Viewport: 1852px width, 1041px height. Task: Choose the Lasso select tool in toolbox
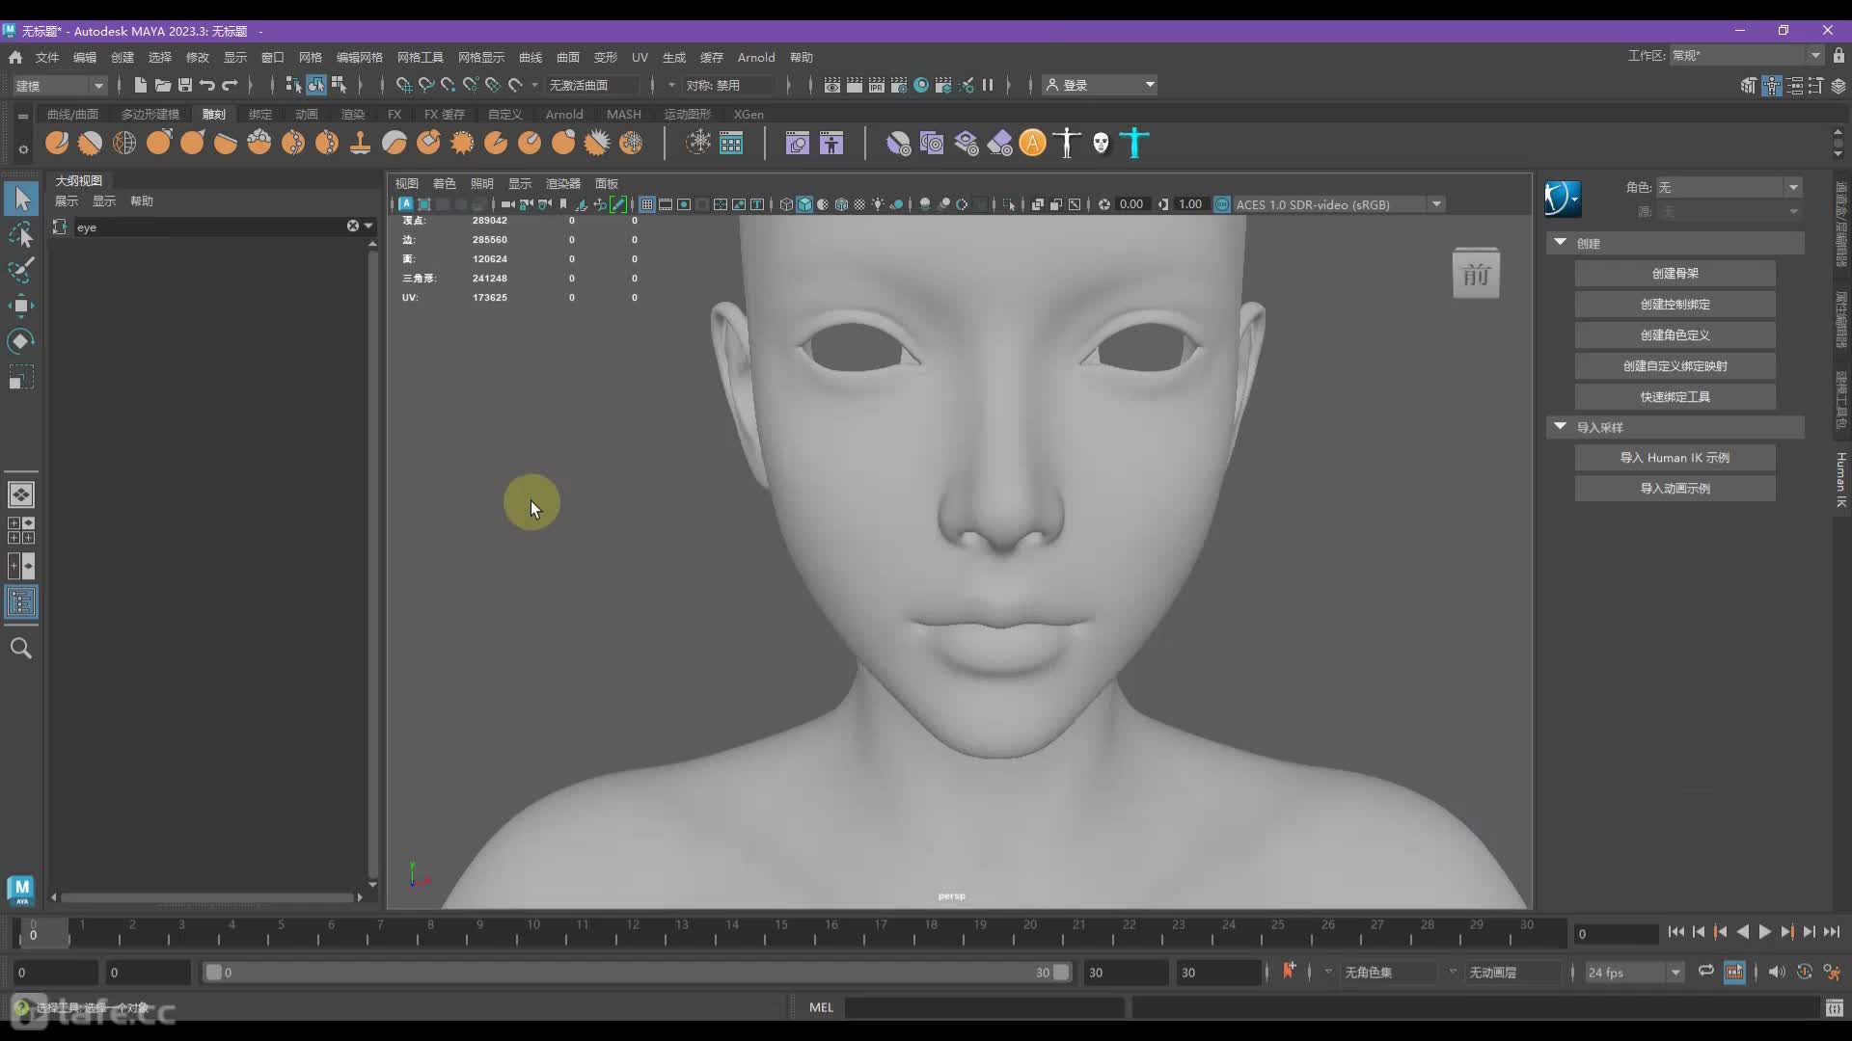pyautogui.click(x=21, y=235)
